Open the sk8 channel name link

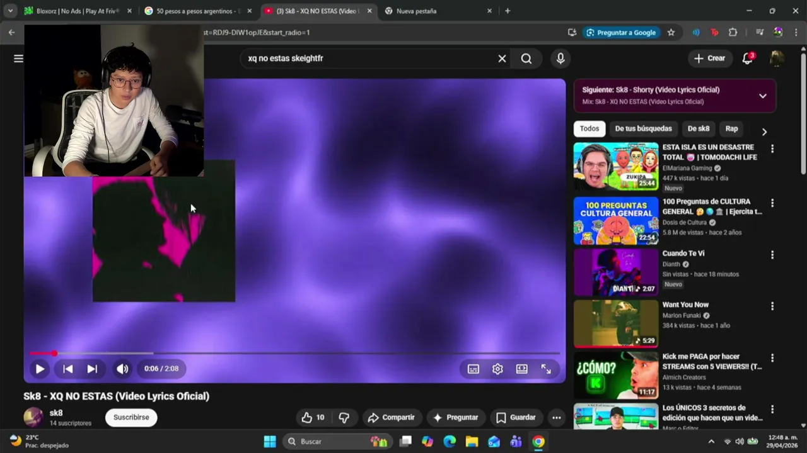coord(56,413)
